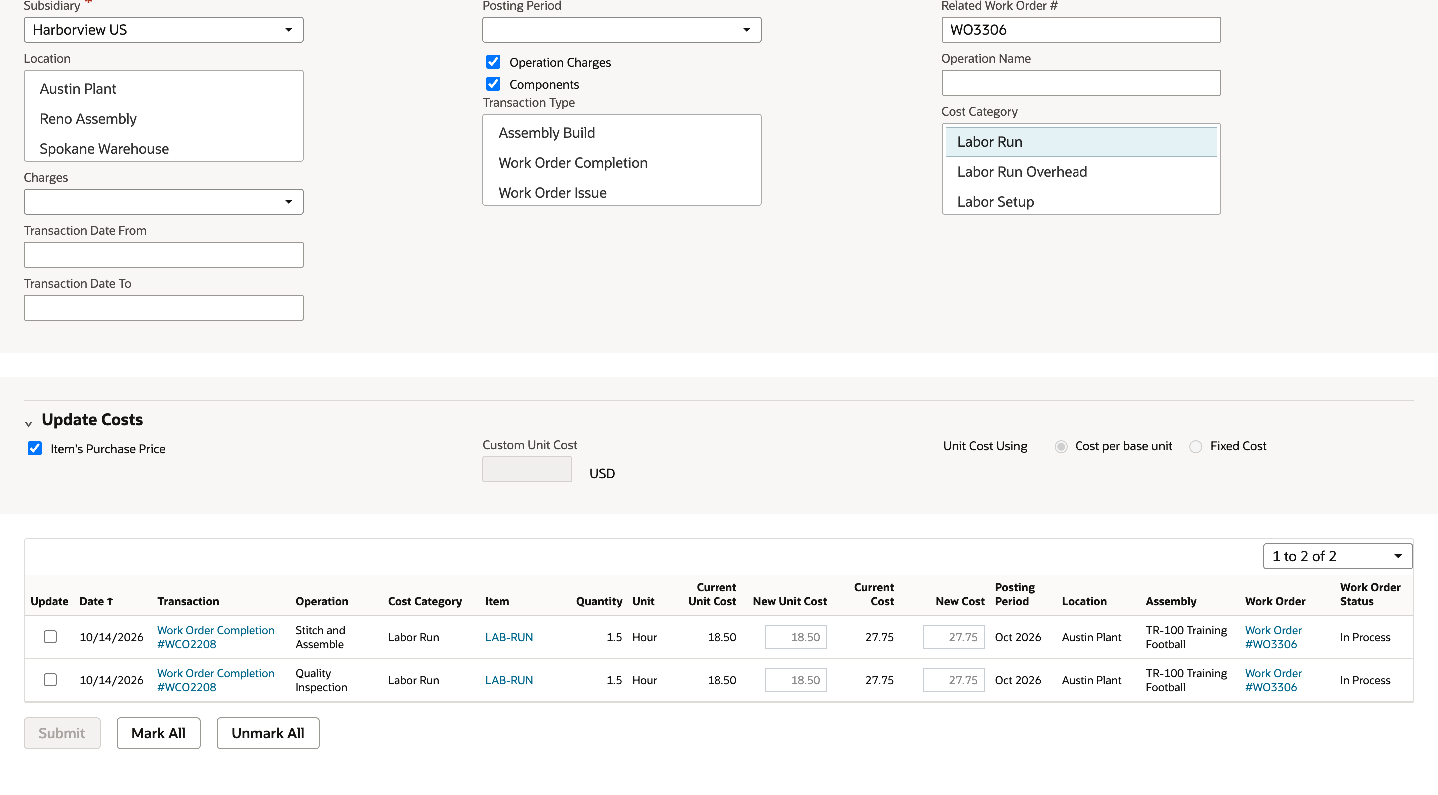Edit New Cost for Quality Inspection row
The image size is (1438, 795).
tap(954, 680)
